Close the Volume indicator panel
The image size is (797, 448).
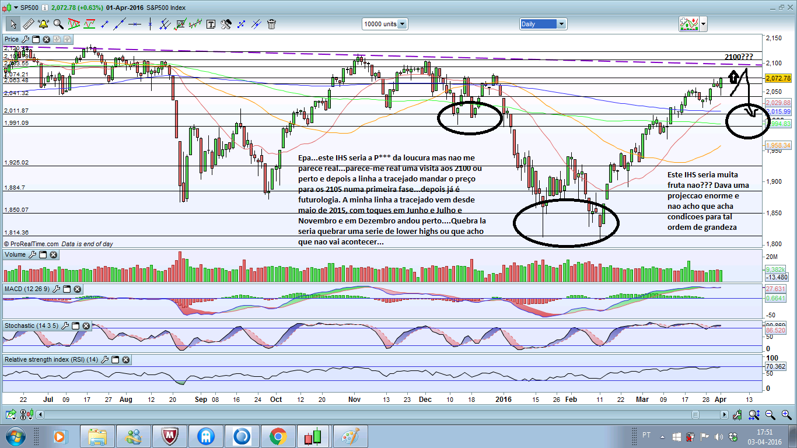click(54, 254)
